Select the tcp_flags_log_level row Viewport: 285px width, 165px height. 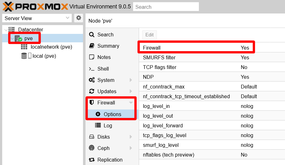[212, 135]
